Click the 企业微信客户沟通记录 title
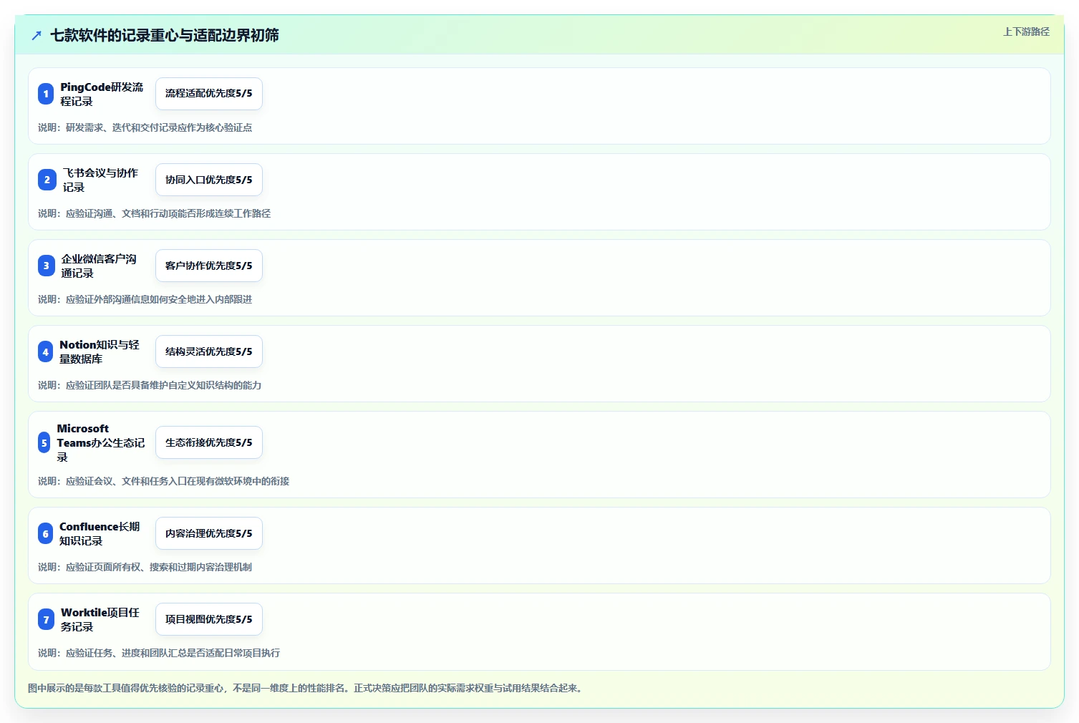Image resolution: width=1079 pixels, height=723 pixels. 99,266
